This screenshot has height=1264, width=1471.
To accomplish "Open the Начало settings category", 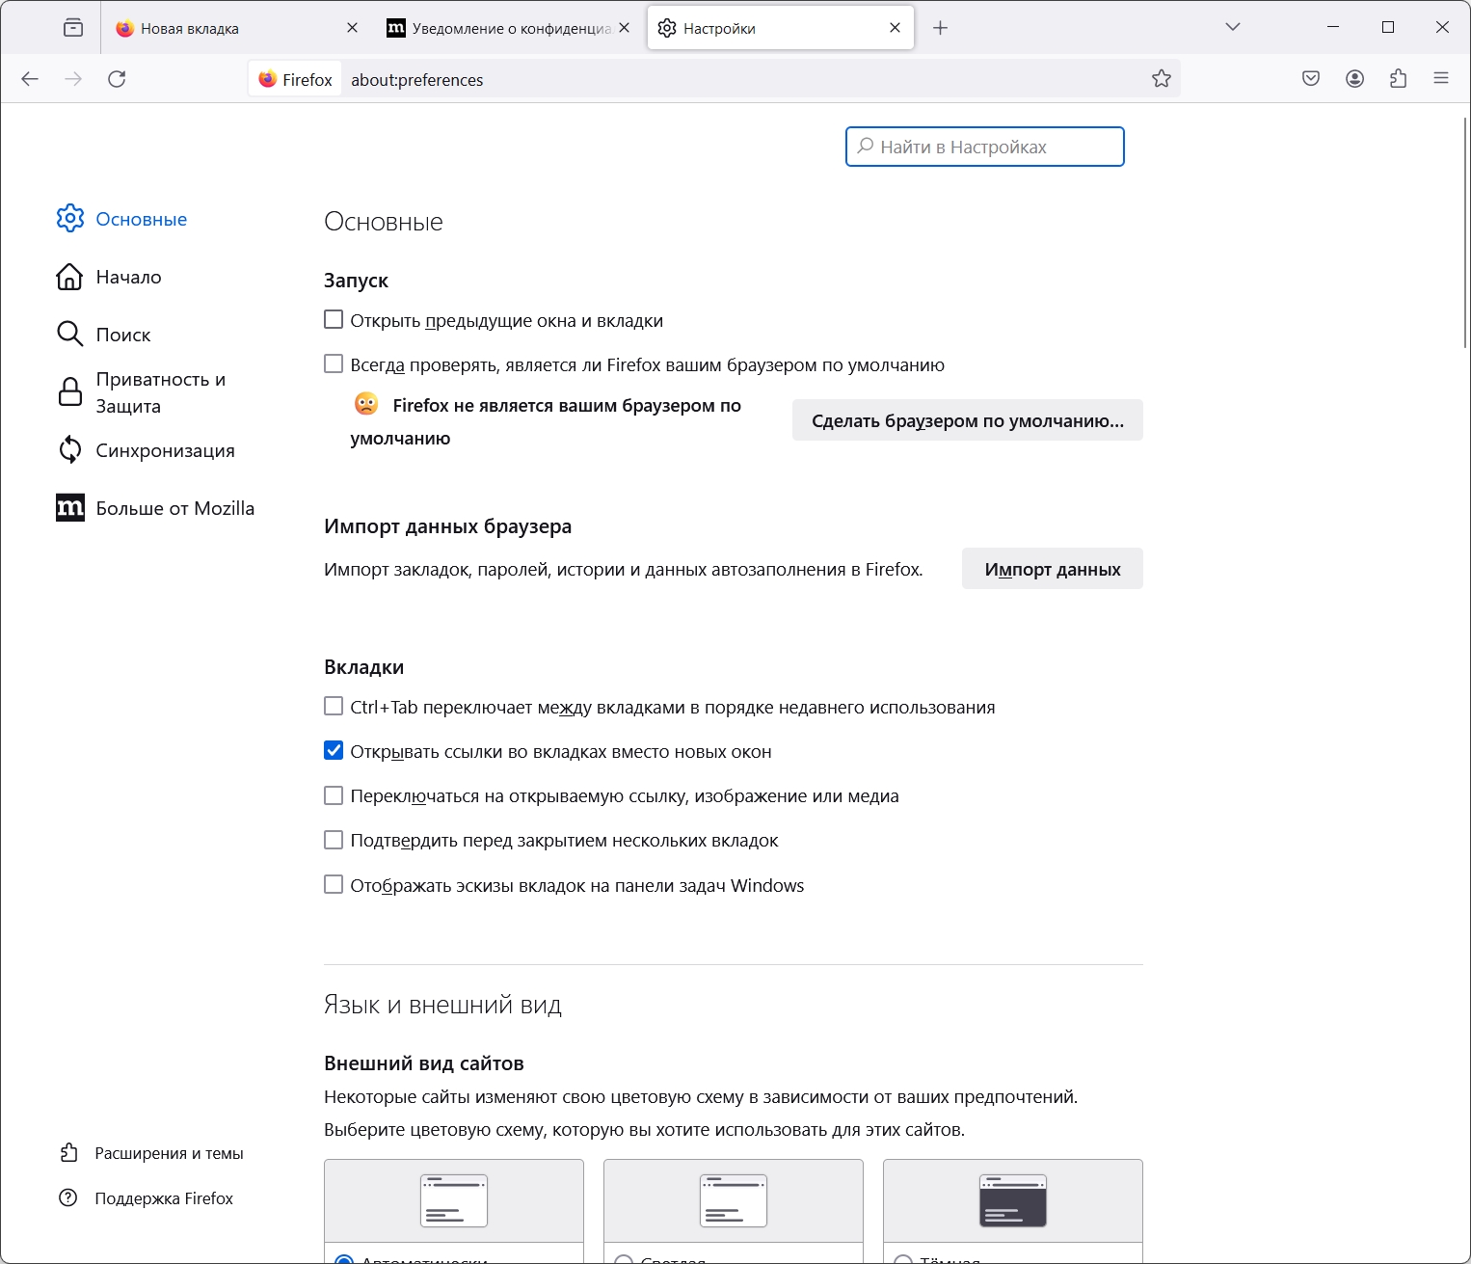I will pyautogui.click(x=128, y=277).
